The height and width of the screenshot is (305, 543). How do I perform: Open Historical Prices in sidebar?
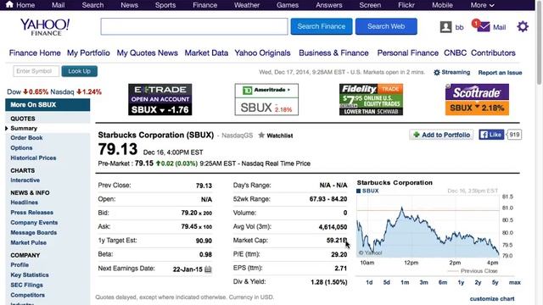click(33, 158)
